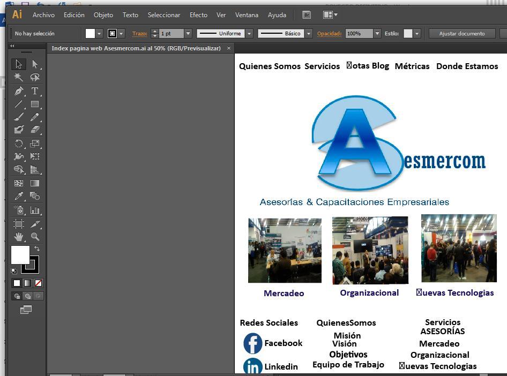Close the Index pagina web Asesmercom.ai tab
This screenshot has height=376, width=507.
pos(229,48)
